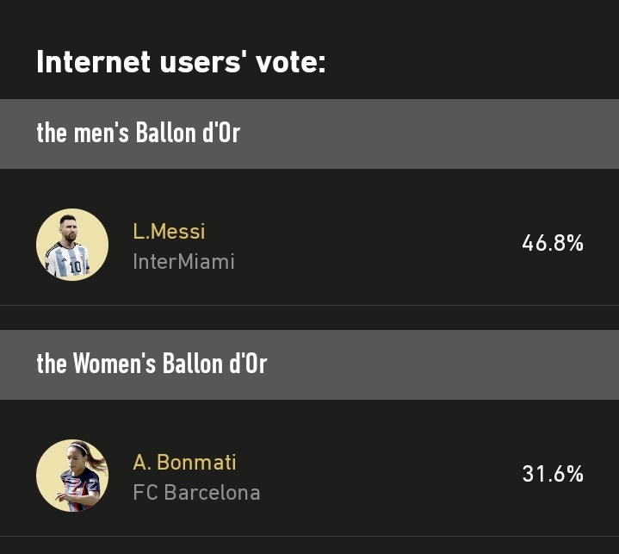Click Bonmati's face in the avatar
The image size is (619, 554).
[x=78, y=458]
